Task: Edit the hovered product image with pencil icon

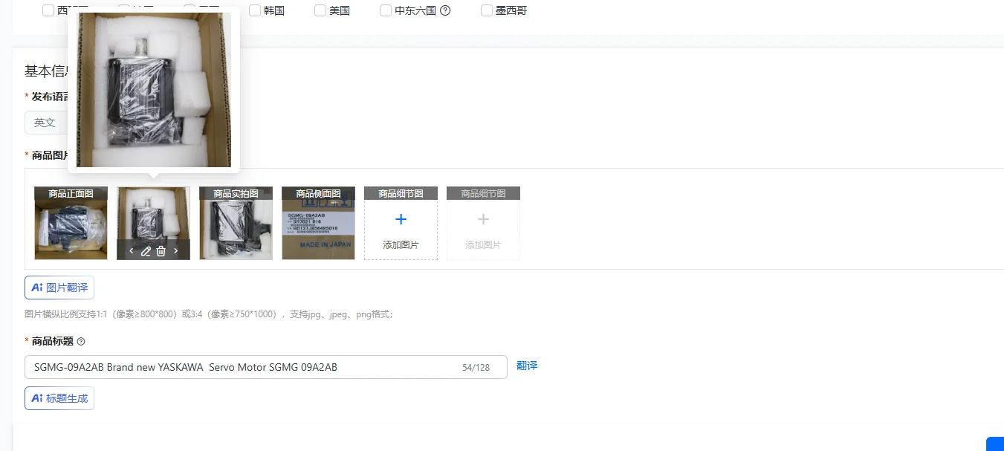Action: click(x=146, y=251)
